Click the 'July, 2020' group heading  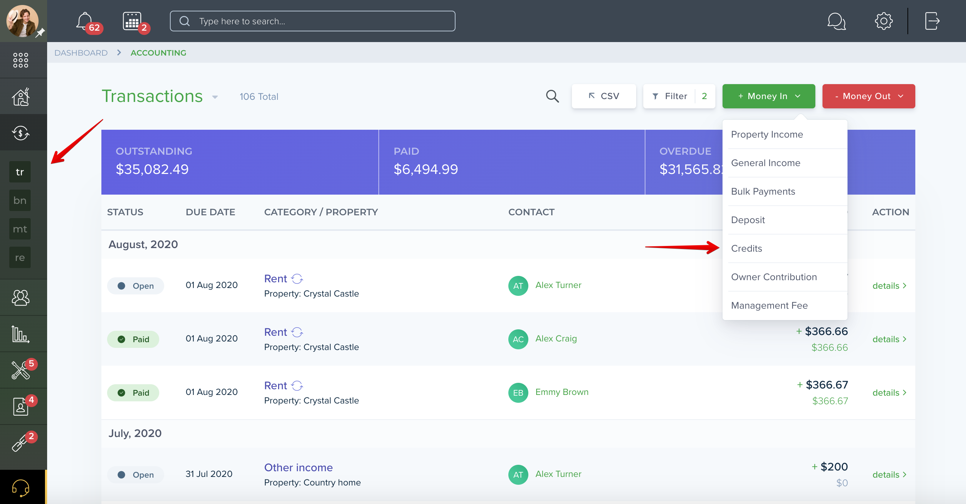coord(135,433)
